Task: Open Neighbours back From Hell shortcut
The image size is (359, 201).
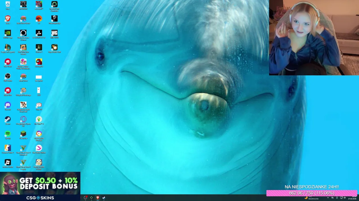Action: [23, 107]
